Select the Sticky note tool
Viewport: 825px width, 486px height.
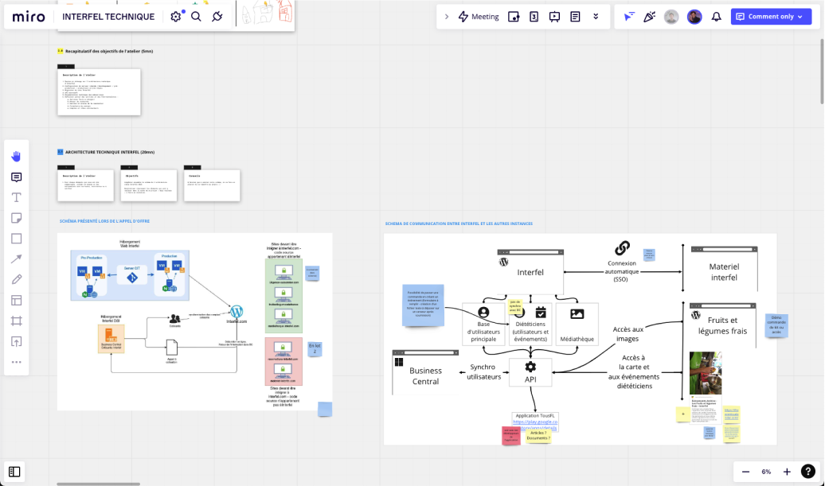coord(16,218)
